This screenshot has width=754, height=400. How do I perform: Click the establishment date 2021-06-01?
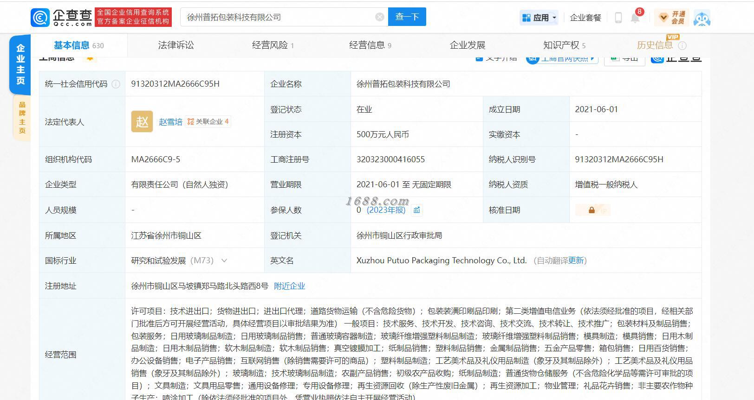(597, 109)
